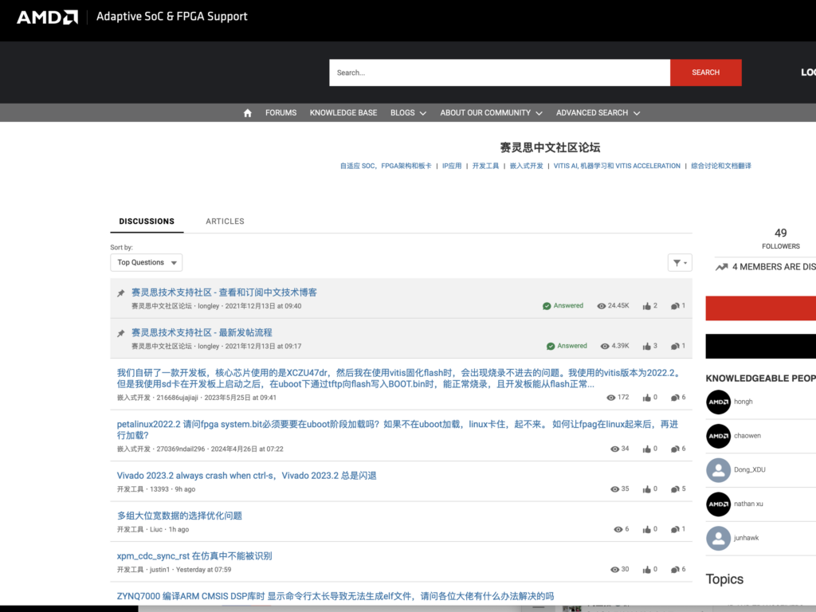Open the 嵌入式开发 category link in header
The height and width of the screenshot is (612, 816).
[526, 166]
